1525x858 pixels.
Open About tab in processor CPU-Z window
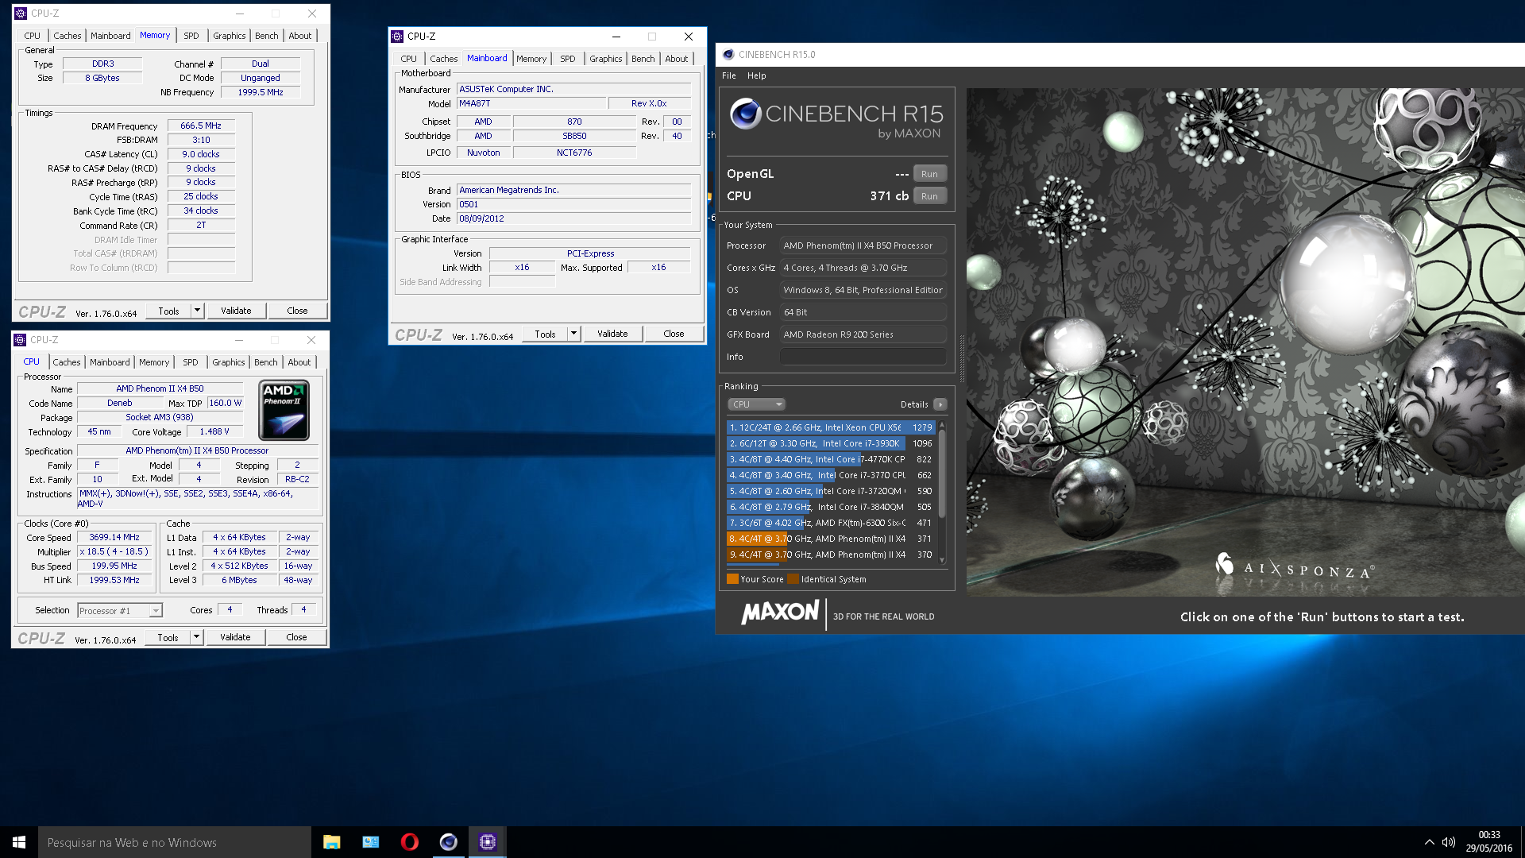pos(299,362)
